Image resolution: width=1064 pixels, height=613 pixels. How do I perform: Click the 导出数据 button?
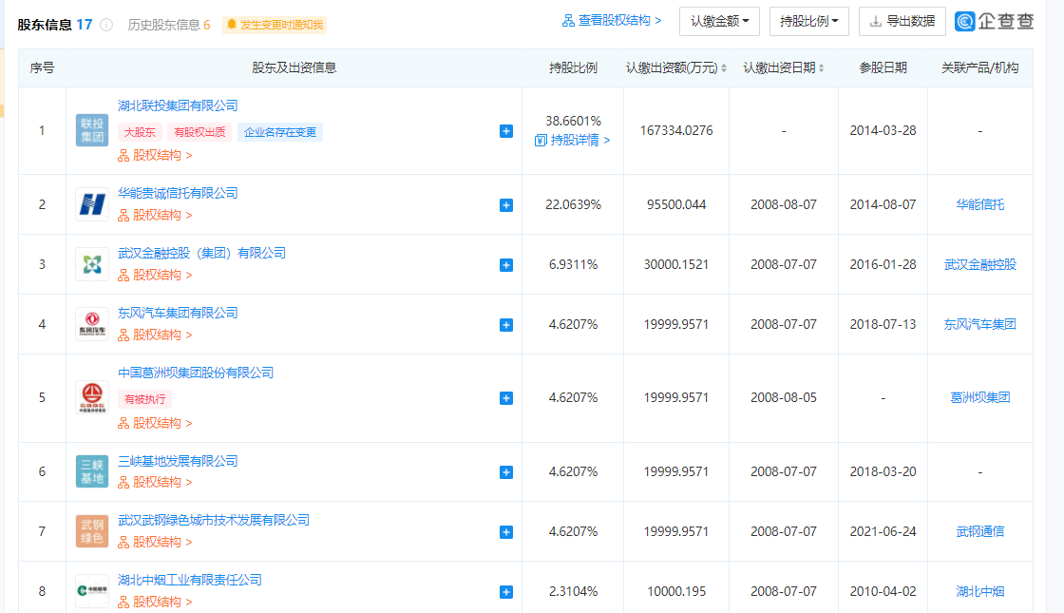902,21
